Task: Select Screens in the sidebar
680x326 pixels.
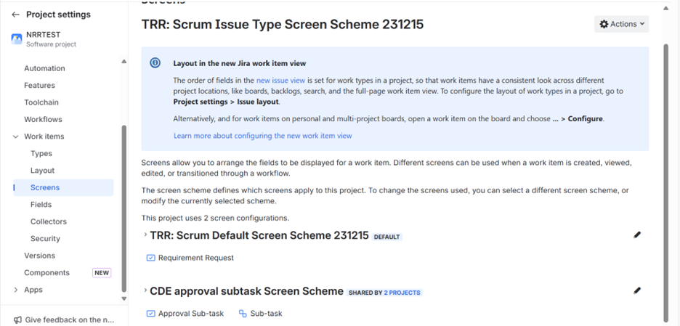Action: point(64,188)
